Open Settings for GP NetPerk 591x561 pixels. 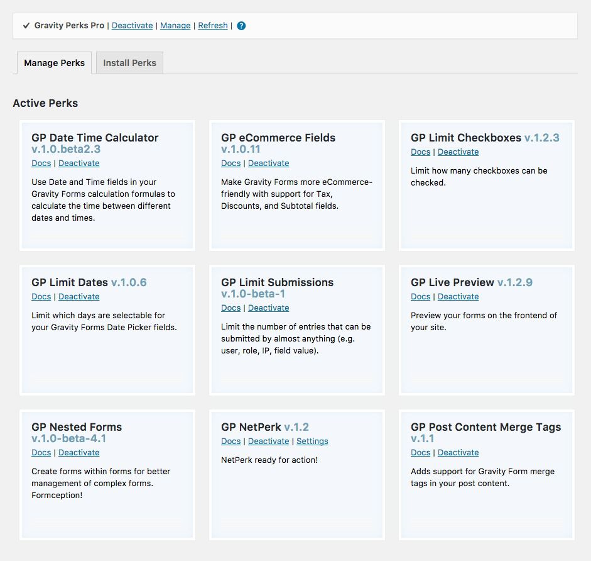[312, 442]
